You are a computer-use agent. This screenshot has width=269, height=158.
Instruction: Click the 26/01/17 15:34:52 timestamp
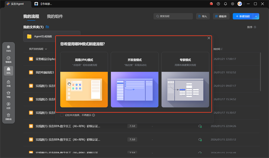tap(225, 99)
